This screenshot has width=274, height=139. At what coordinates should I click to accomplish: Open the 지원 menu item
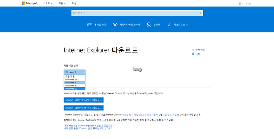click(74, 3)
